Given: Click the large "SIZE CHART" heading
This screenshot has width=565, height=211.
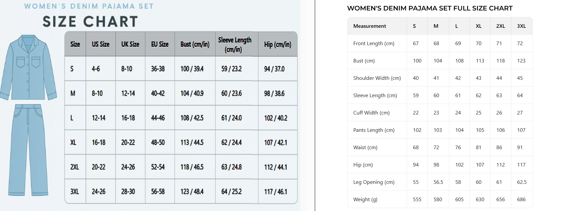Looking at the screenshot, I should tap(90, 22).
